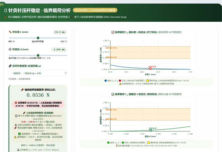
Task: Click the green marker on the Fcr-d chart
Action: coord(151,130)
